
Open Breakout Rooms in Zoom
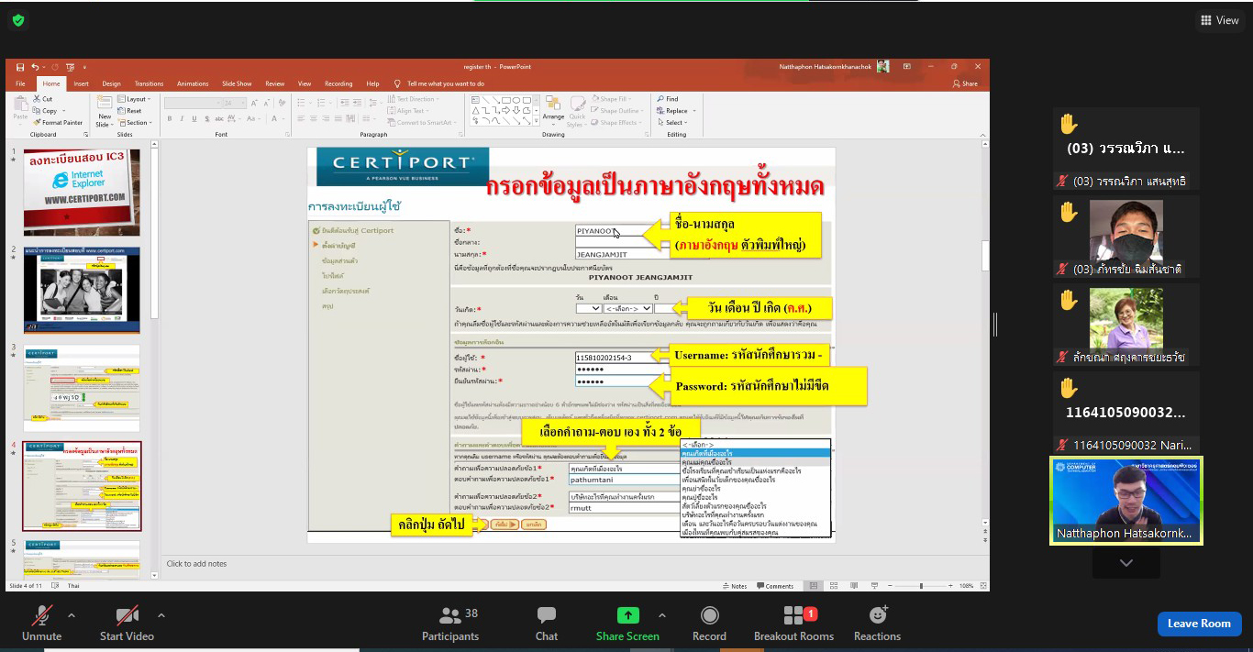coord(793,624)
